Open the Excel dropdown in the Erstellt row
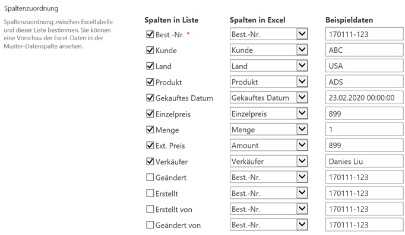Viewport: 405px width, 235px height. [268, 193]
